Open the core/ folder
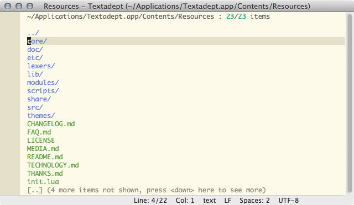354x205 pixels. tap(37, 41)
